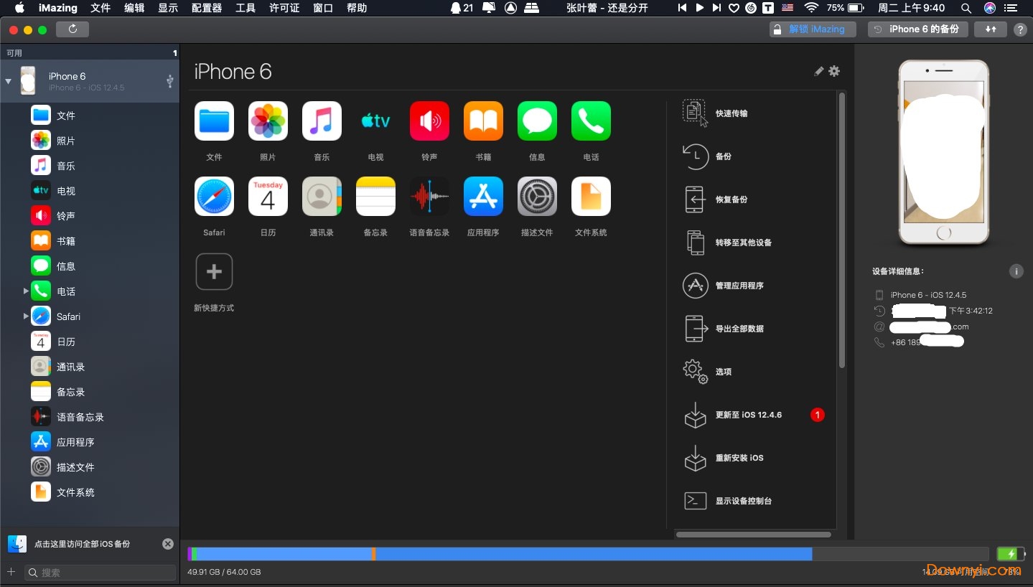Open 导出全部数据 action

(x=739, y=328)
